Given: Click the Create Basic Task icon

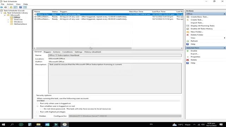Looking at the screenshot, I should [188, 17].
